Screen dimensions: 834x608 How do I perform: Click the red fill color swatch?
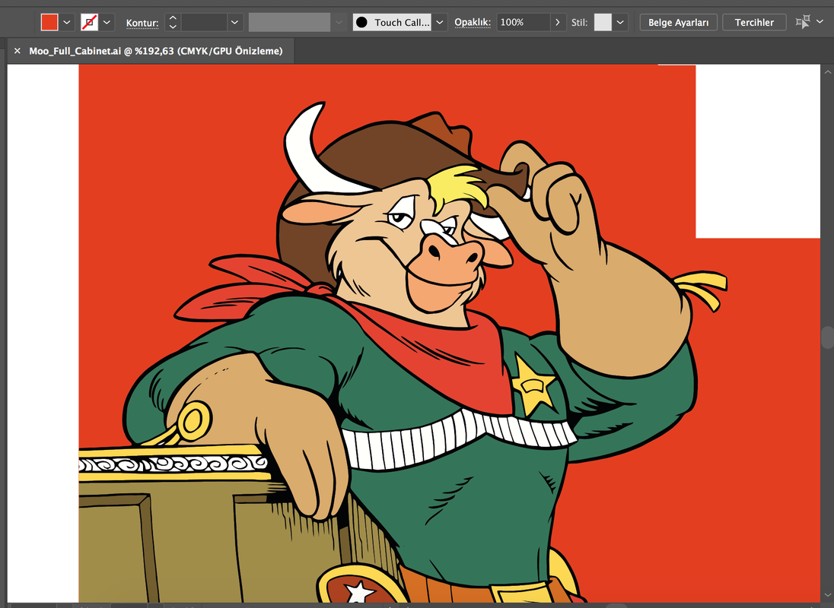(x=49, y=22)
